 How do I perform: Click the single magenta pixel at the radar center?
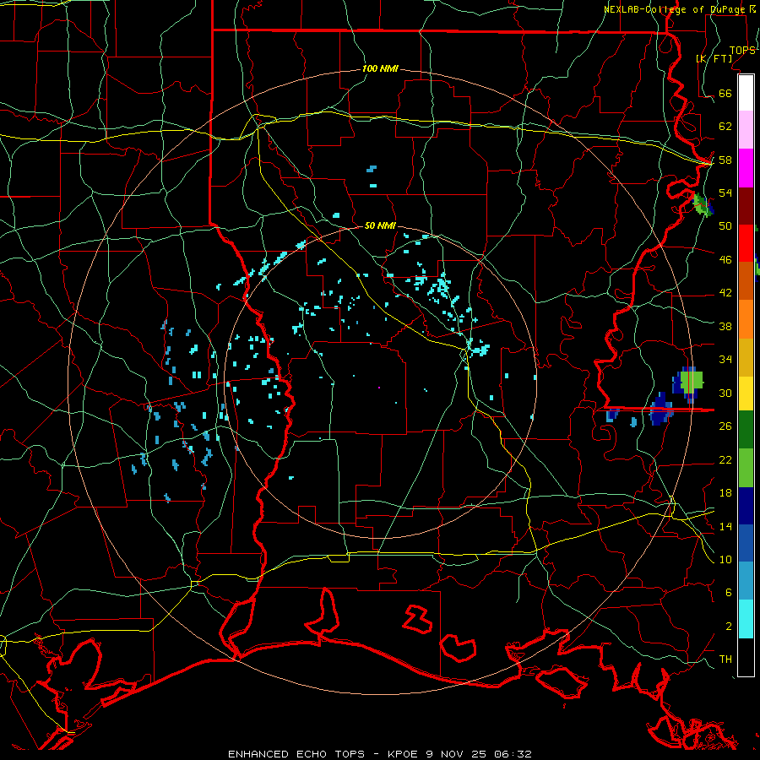(x=379, y=388)
